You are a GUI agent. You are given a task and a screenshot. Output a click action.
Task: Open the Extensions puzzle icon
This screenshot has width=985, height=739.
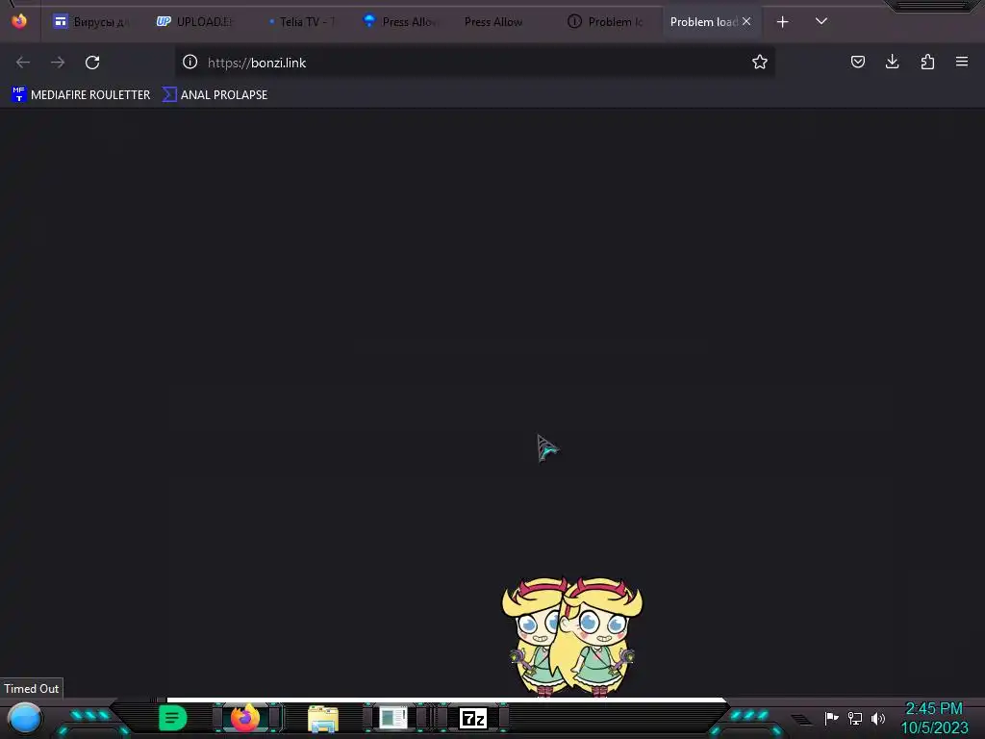(x=927, y=62)
